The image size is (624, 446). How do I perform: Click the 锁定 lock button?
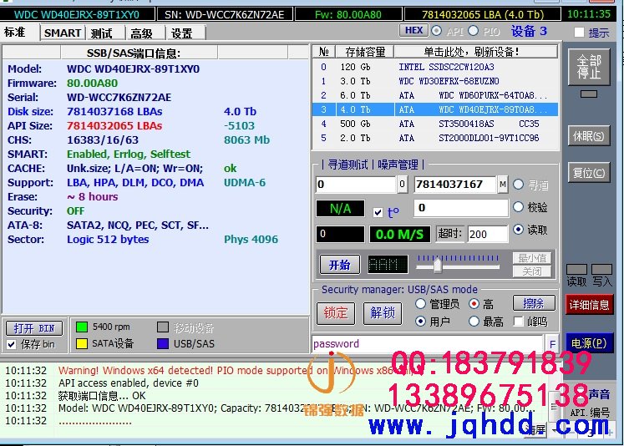click(336, 313)
